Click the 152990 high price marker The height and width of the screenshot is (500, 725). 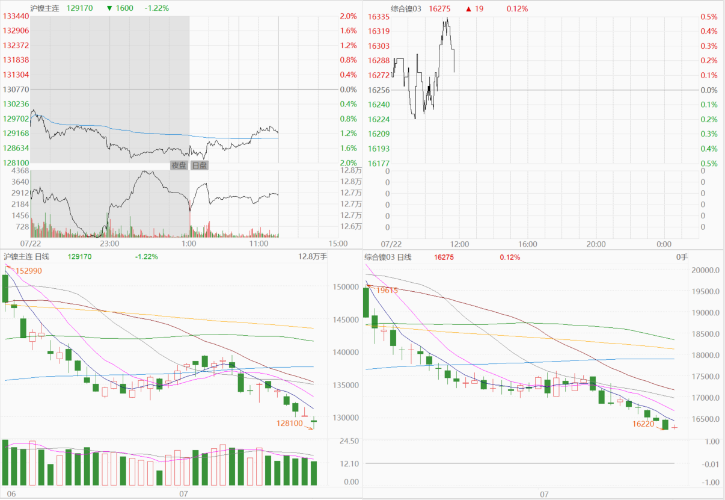tap(29, 271)
